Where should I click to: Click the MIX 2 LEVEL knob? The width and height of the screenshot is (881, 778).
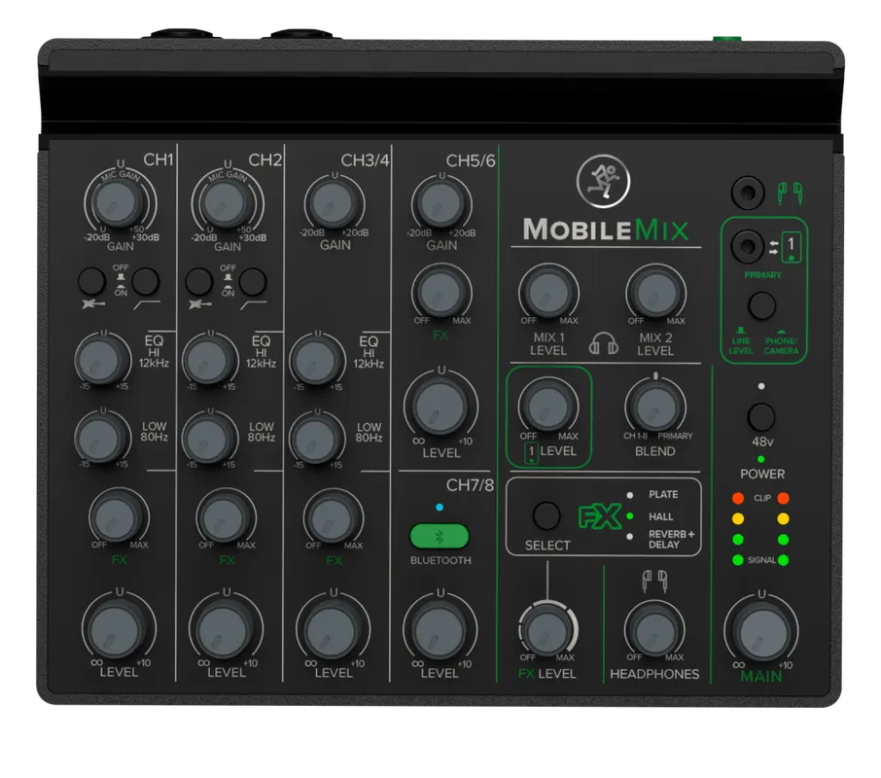(655, 292)
